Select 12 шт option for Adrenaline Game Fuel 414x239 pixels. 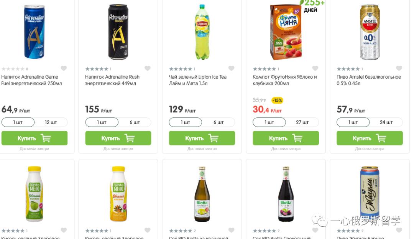pyautogui.click(x=51, y=122)
